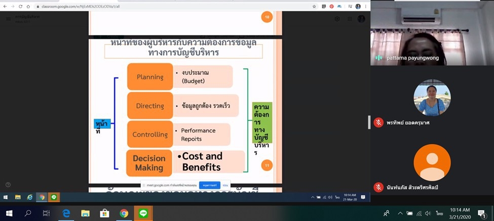Click the muted mic icon for the bottom participant
Screen dimensions: 494x221
click(378, 187)
